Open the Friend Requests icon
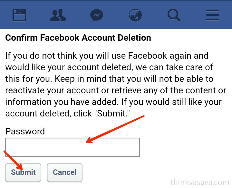 click(x=58, y=15)
